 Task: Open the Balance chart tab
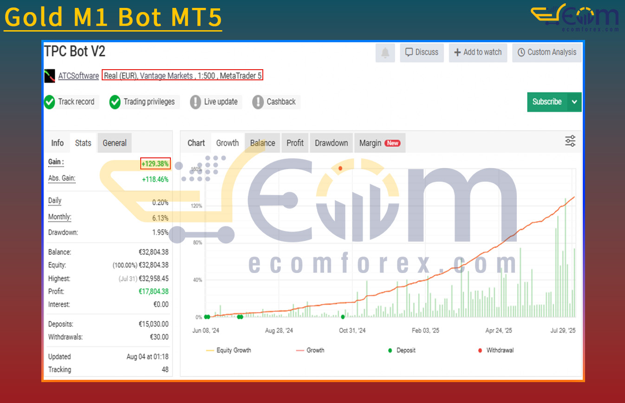click(263, 143)
